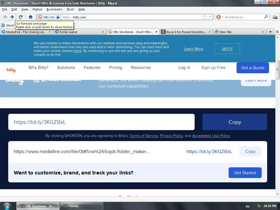Dismiss cookies with GOT IT button
The height and width of the screenshot is (210, 280).
pos(227,49)
